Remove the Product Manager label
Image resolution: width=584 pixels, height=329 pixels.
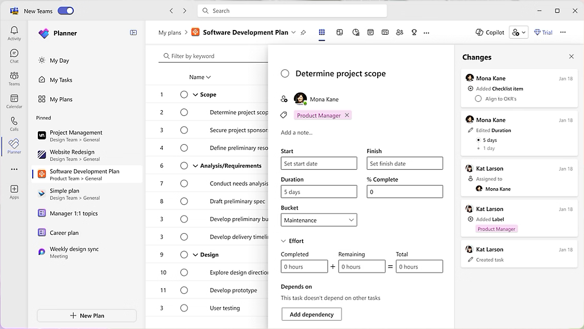[x=347, y=115]
